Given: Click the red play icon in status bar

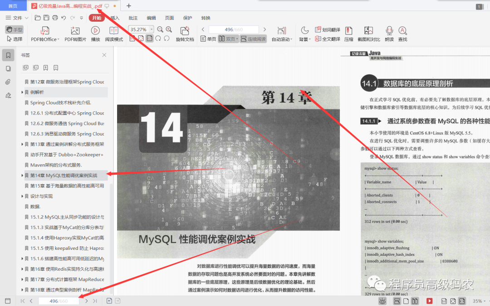Looking at the screenshot, I should coord(430,301).
